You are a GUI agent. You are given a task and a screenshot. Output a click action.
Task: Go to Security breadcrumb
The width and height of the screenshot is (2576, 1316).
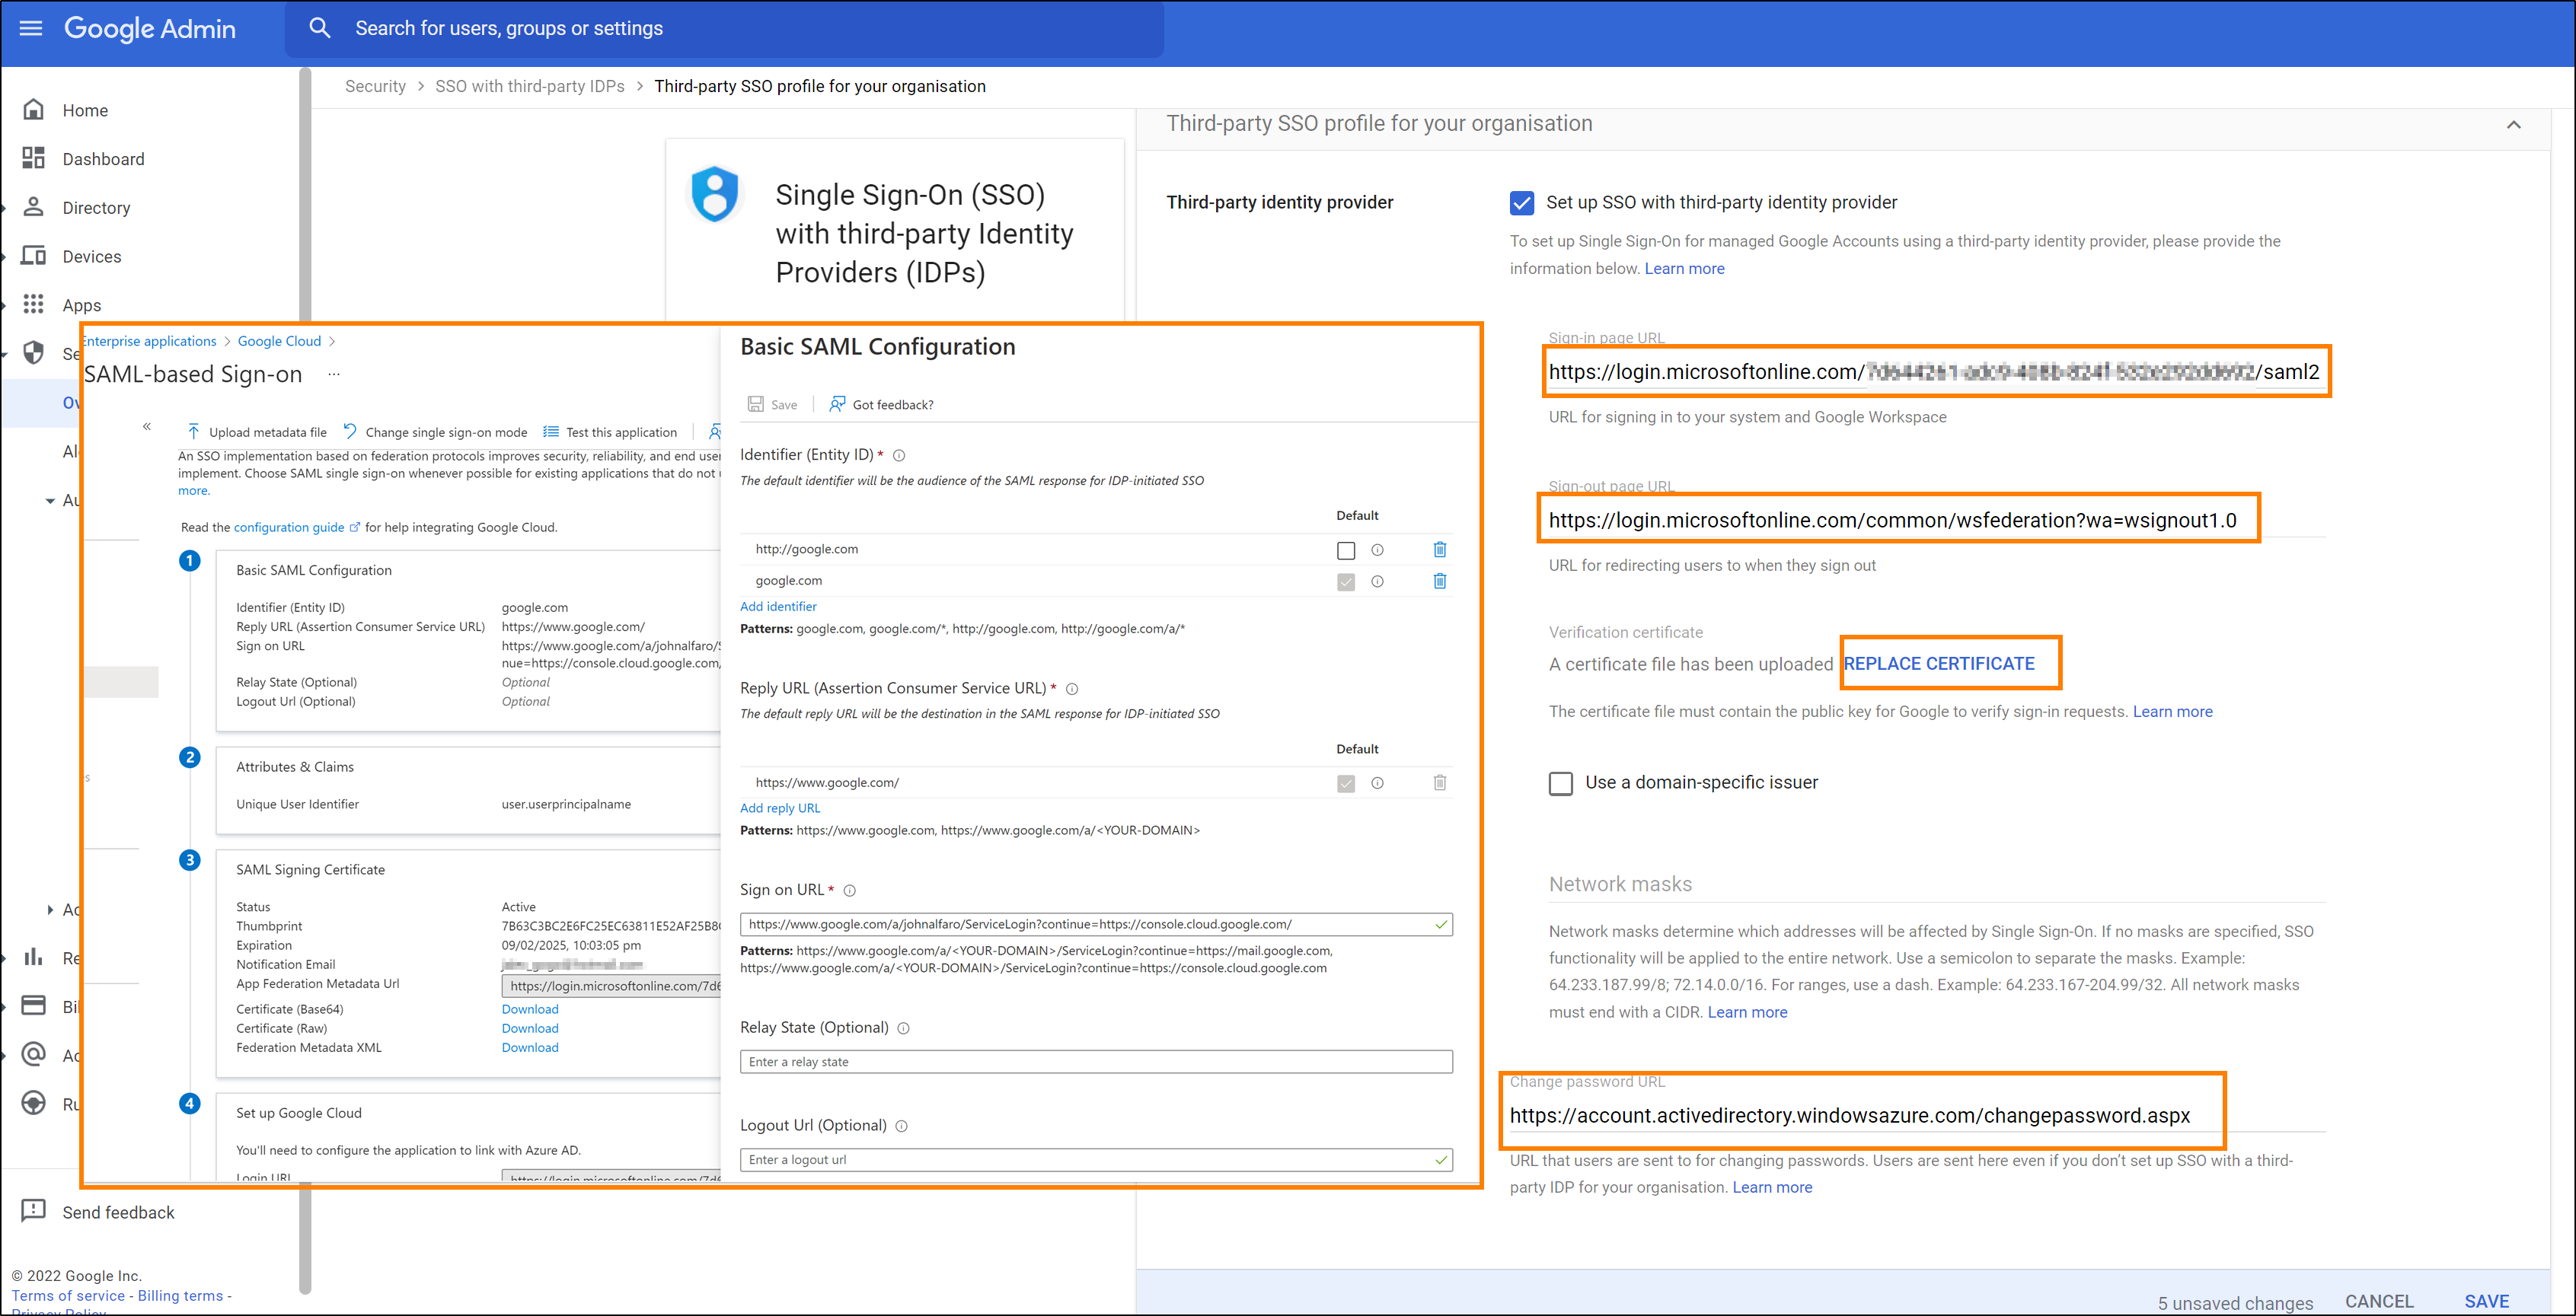coord(375,87)
